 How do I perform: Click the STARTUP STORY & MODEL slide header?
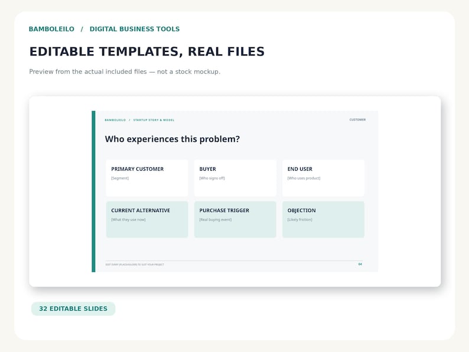[x=154, y=120]
